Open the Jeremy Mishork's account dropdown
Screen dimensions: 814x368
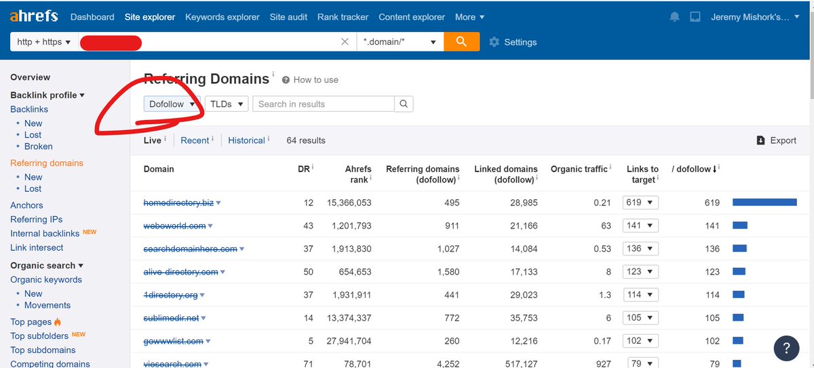[756, 17]
